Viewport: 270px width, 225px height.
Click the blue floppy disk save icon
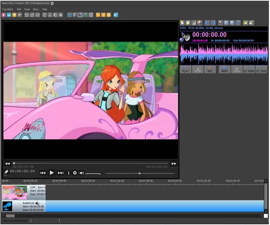[x=9, y=15]
